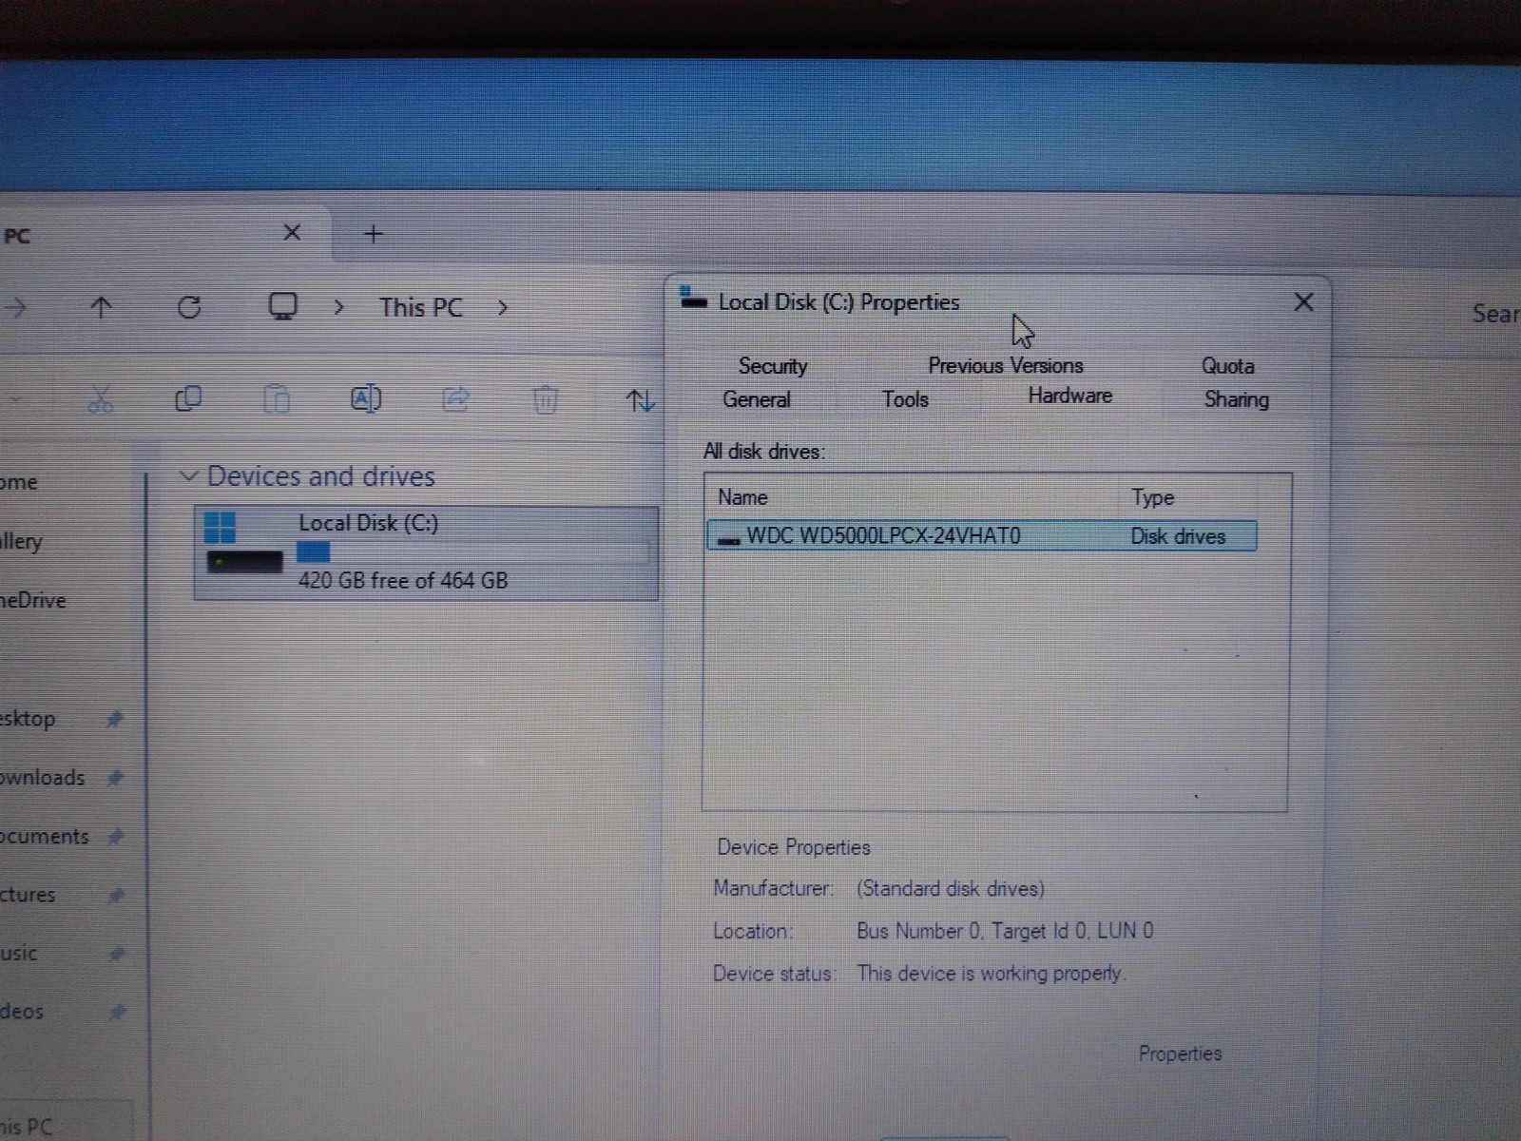Switch to the Tools tab
The image size is (1521, 1141).
click(905, 399)
